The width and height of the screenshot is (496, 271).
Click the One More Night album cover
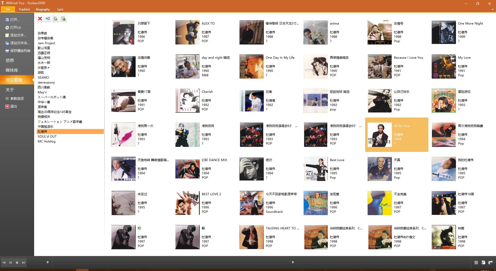444,32
